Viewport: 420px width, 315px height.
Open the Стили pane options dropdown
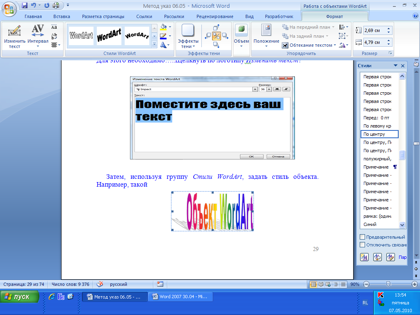click(x=395, y=66)
